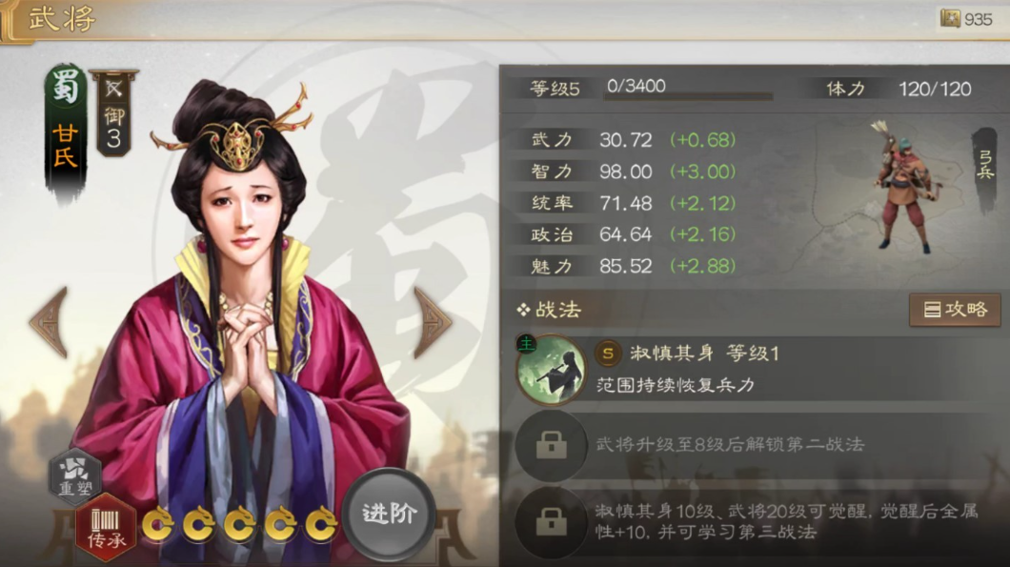Tap the 御 3 cost banner
This screenshot has height=567, width=1010.
click(113, 113)
